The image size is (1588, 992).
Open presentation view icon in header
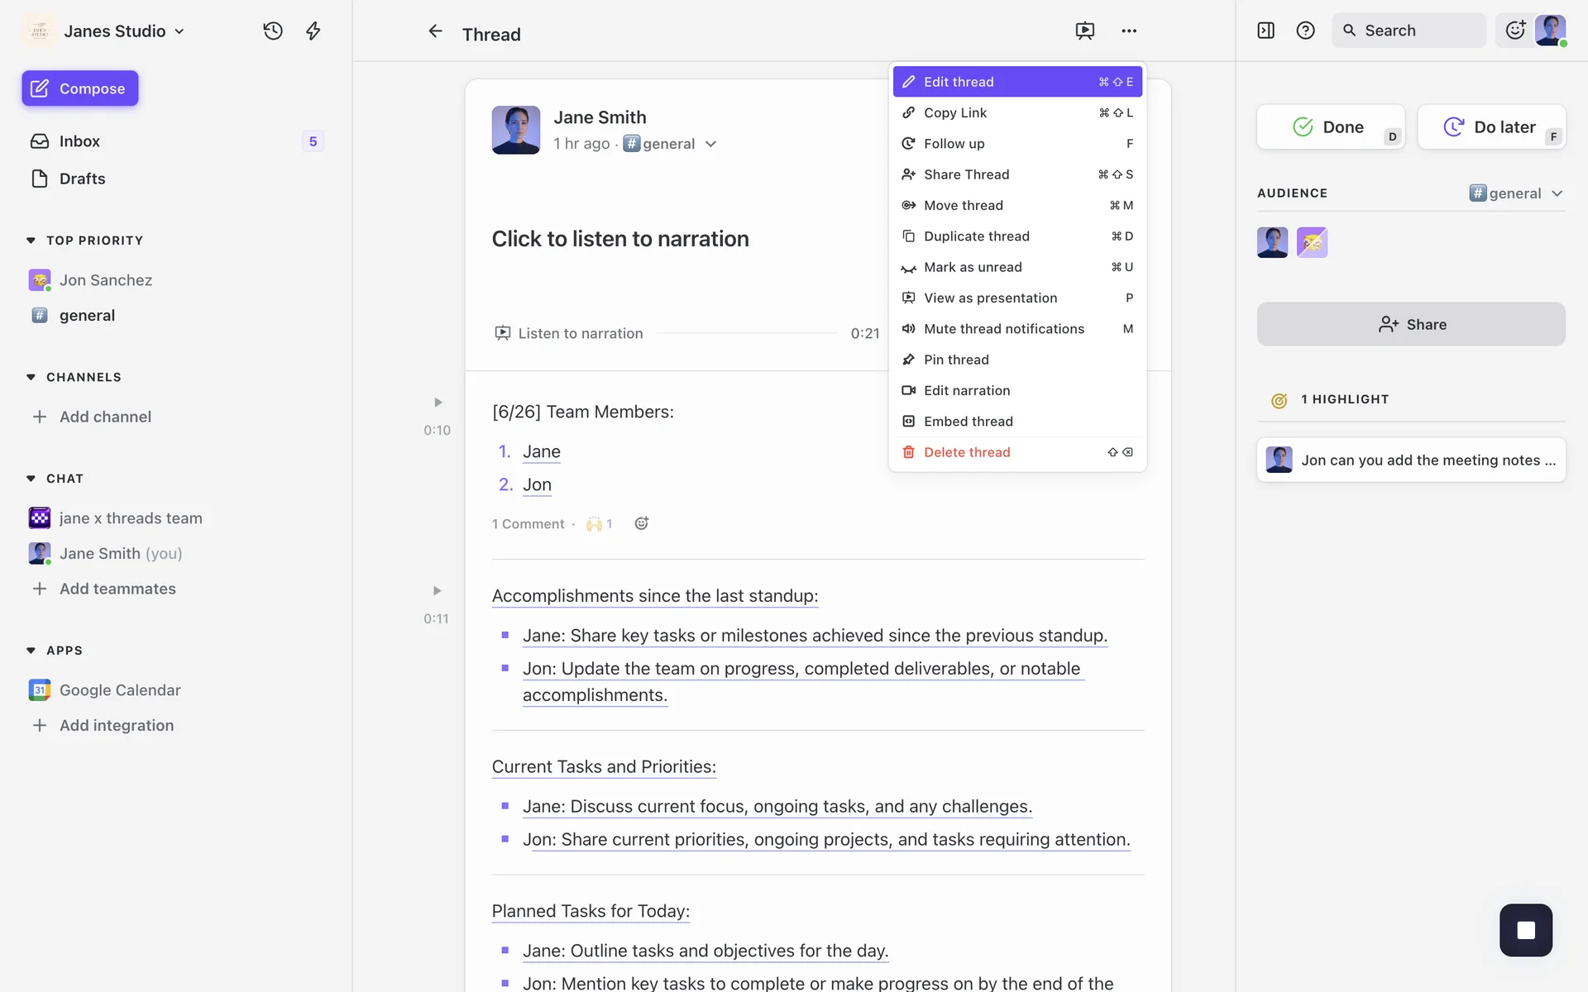[x=1084, y=31]
